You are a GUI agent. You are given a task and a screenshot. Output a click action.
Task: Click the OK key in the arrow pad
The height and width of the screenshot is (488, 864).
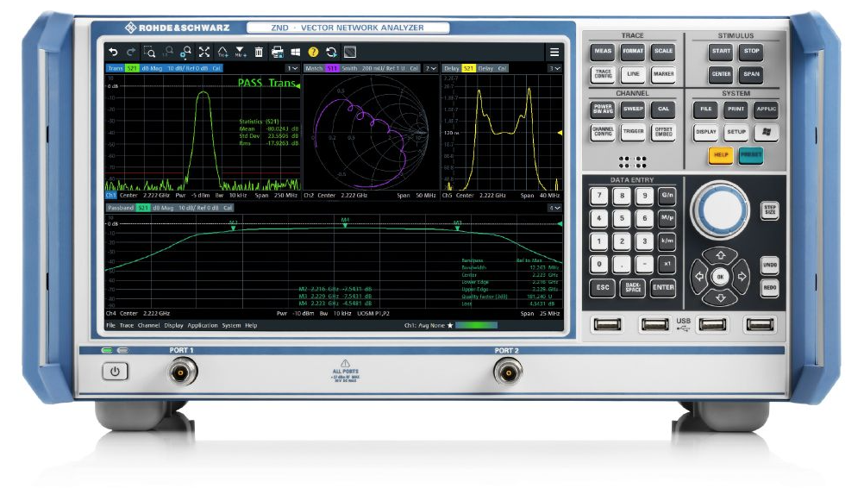[x=720, y=277]
